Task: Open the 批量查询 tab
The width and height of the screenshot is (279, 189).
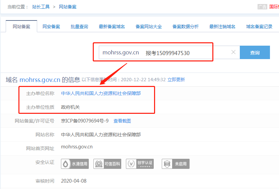Action: (79, 27)
